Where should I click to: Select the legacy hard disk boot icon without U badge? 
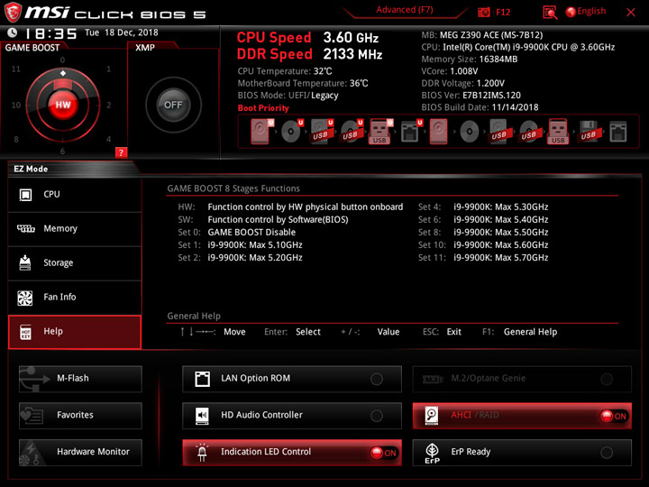(x=438, y=132)
